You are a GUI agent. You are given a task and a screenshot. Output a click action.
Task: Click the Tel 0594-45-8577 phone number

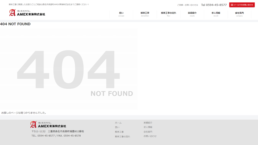click(x=214, y=5)
